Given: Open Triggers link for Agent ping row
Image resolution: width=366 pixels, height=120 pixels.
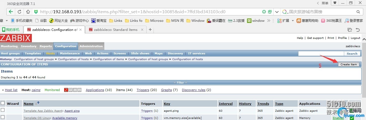Looking at the screenshot, I should [x=147, y=111].
